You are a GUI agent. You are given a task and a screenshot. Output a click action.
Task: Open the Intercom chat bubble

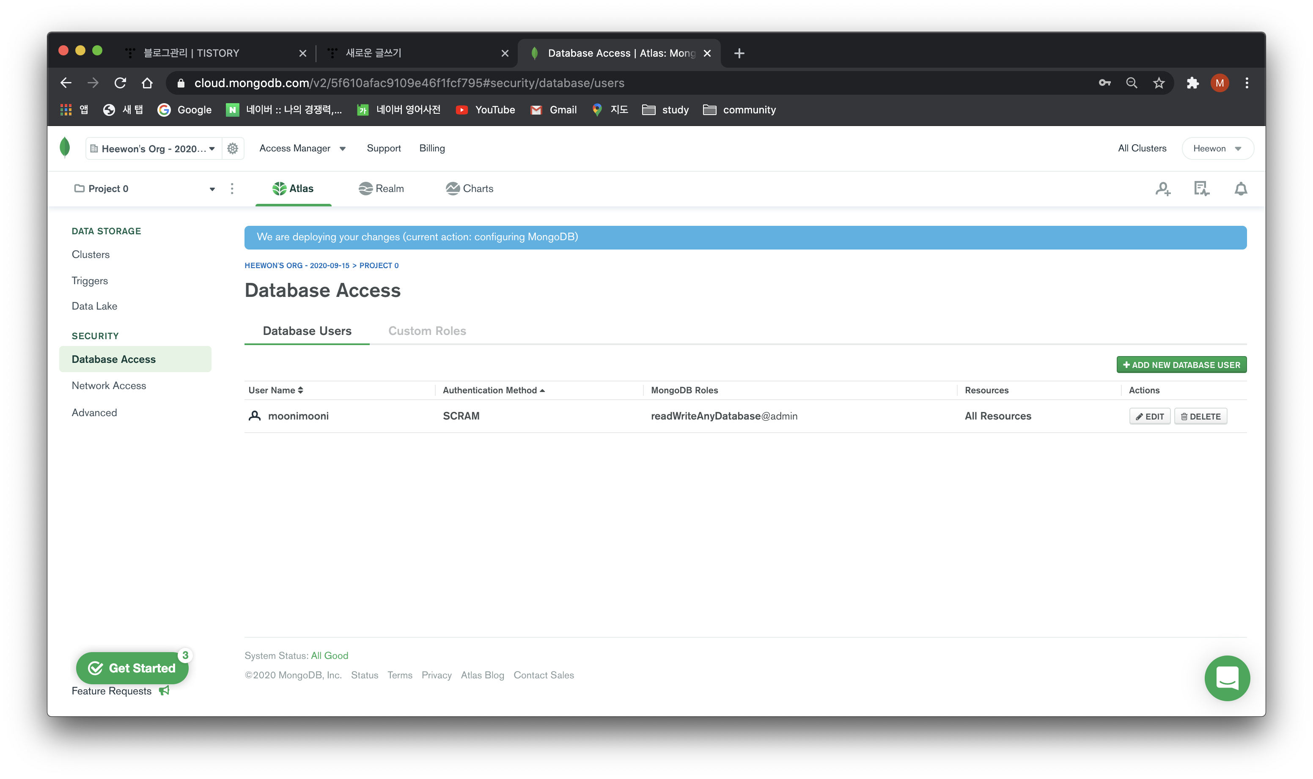[x=1227, y=678]
